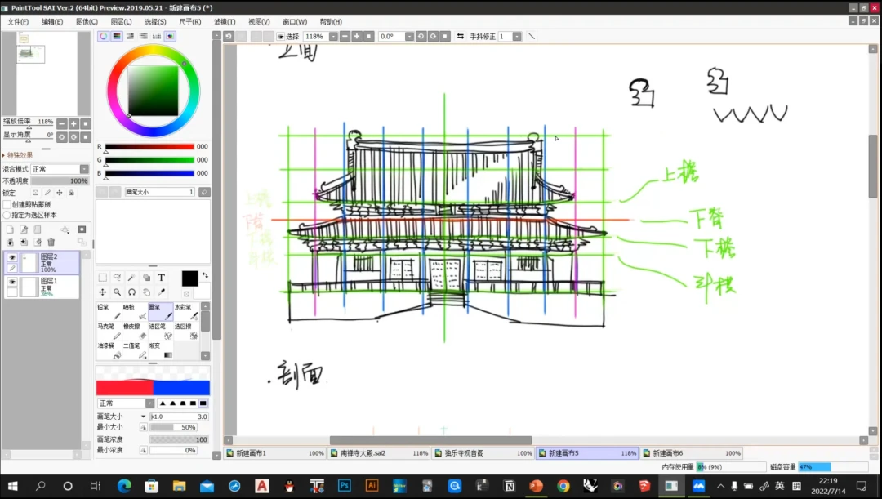Click the 画笔大小 brush size field

(x=179, y=417)
